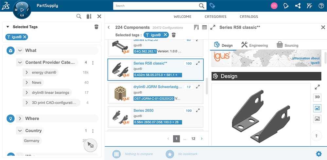Expand drylin® linear bearings category
Screen dimensions: 327x160
26,93
